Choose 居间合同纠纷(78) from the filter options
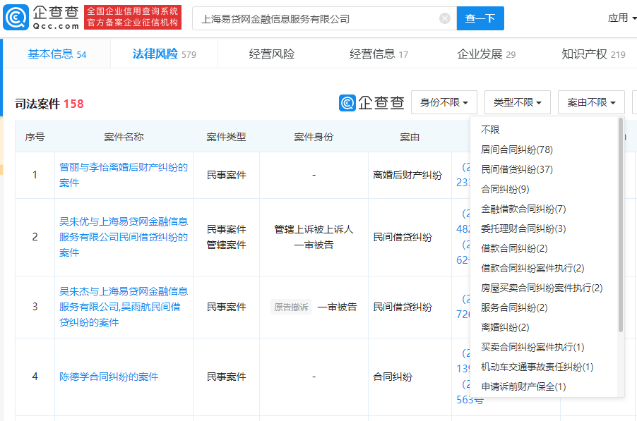 pyautogui.click(x=516, y=149)
